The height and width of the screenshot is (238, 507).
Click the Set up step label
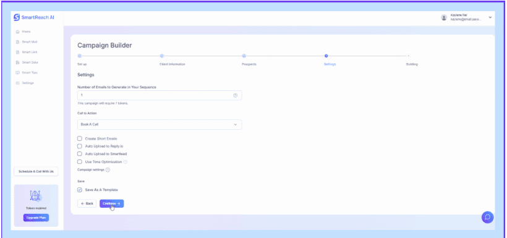(x=82, y=64)
